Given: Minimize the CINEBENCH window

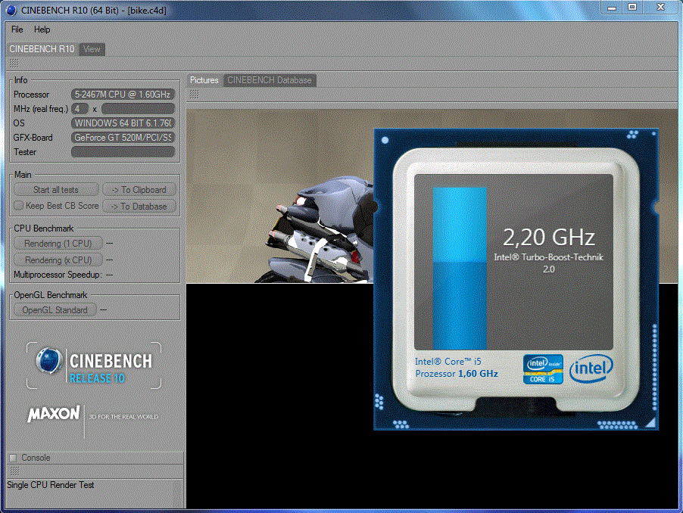Looking at the screenshot, I should (x=612, y=8).
